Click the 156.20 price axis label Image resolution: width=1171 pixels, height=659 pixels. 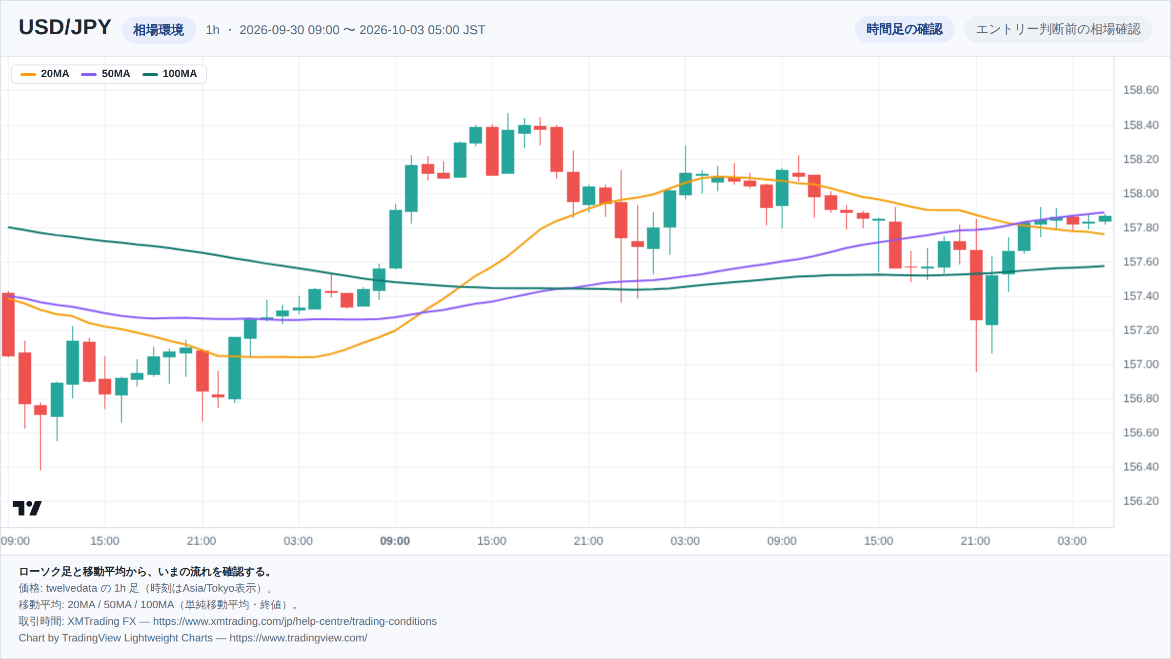[x=1141, y=501]
